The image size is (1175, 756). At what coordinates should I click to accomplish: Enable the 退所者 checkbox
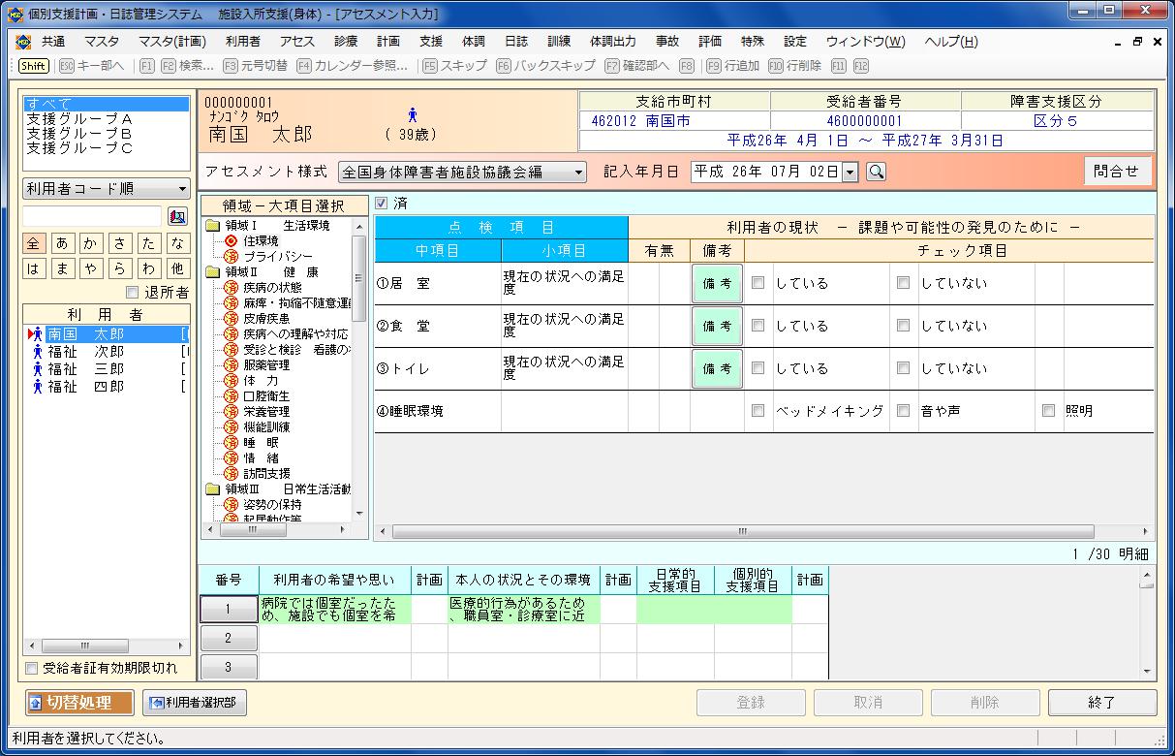click(x=133, y=293)
